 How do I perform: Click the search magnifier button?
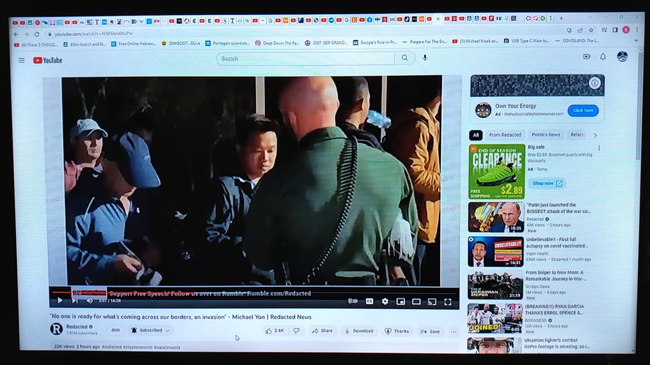[405, 58]
